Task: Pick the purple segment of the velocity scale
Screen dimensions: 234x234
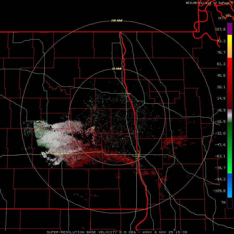Action: (x=230, y=29)
